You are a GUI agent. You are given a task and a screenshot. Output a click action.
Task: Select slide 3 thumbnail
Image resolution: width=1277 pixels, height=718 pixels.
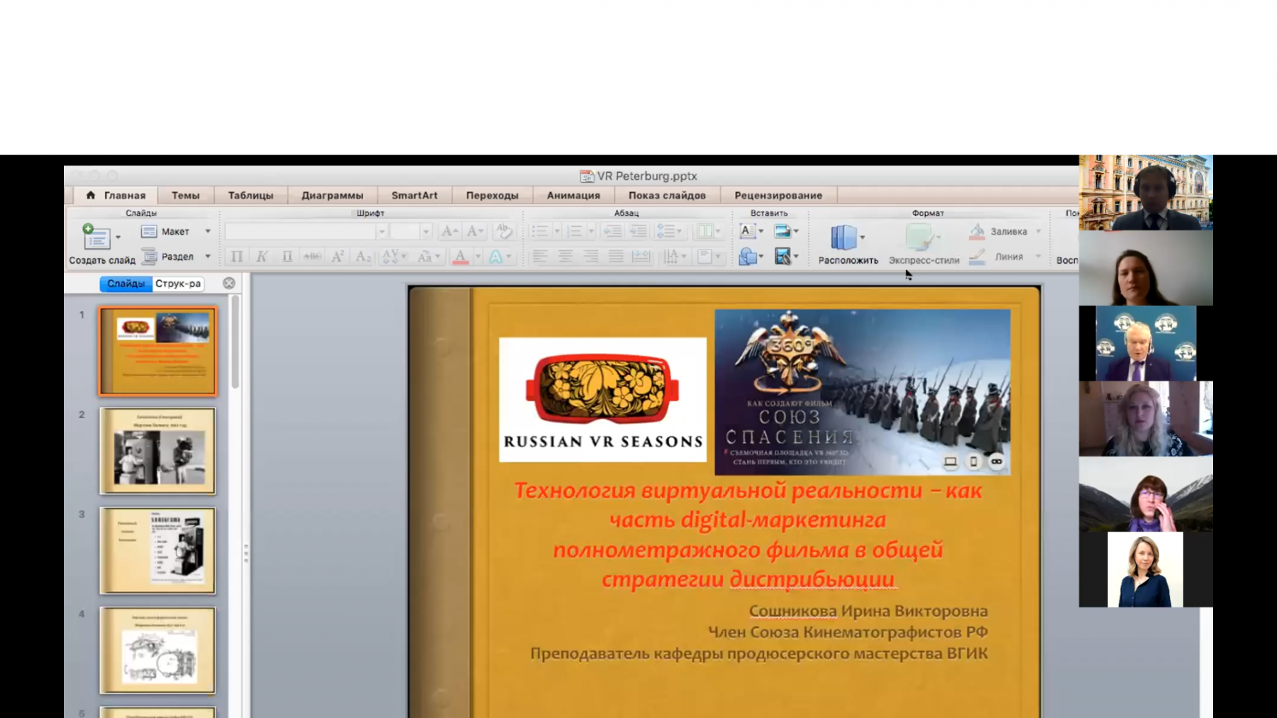coord(157,551)
